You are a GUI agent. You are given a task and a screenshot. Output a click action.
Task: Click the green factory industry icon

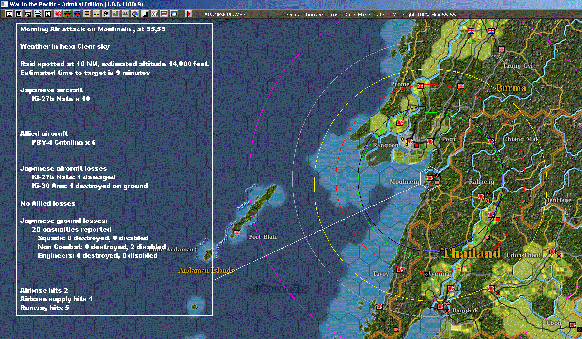pos(116,14)
